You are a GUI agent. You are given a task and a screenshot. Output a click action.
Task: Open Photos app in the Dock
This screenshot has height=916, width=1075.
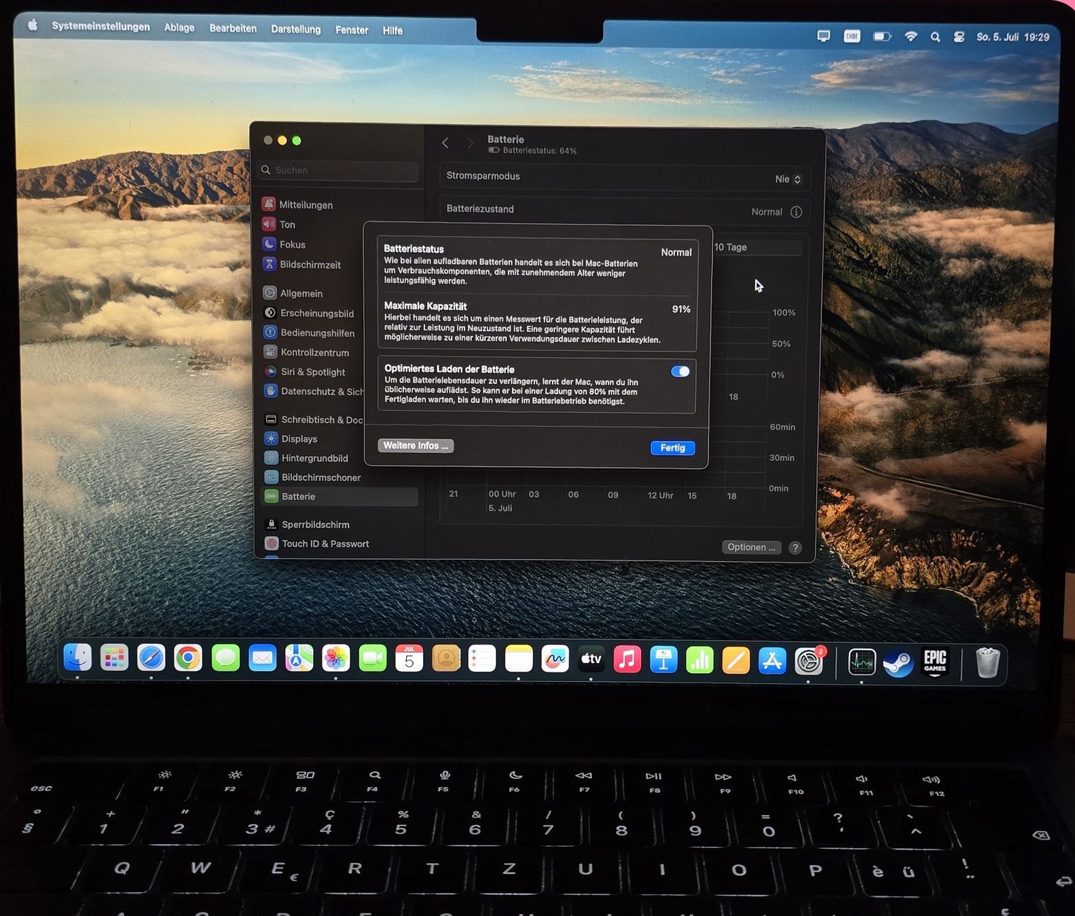coord(335,658)
